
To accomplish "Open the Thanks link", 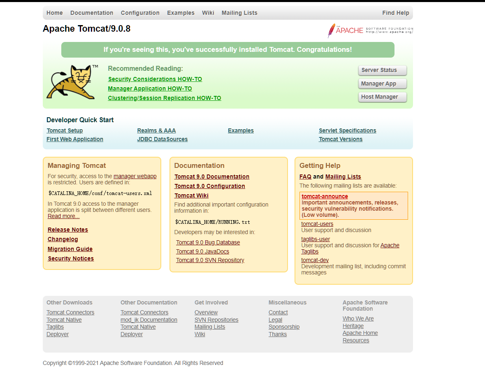I will click(277, 335).
